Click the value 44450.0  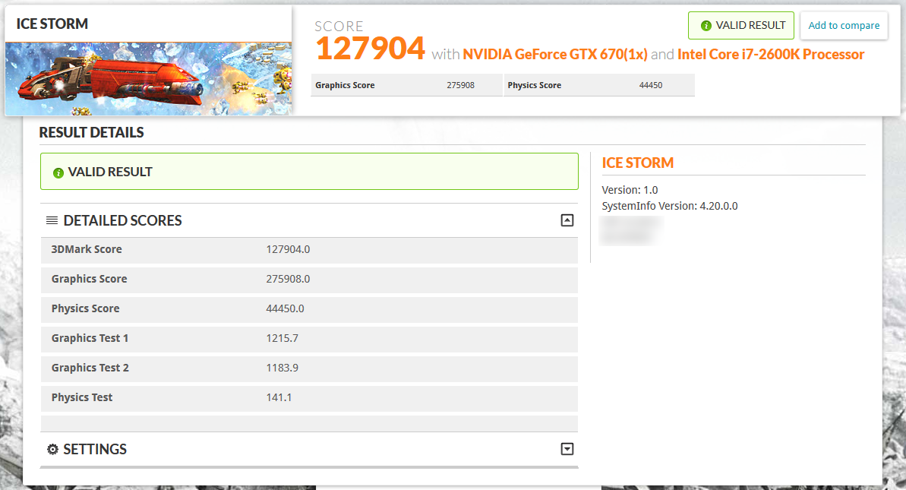pyautogui.click(x=285, y=308)
